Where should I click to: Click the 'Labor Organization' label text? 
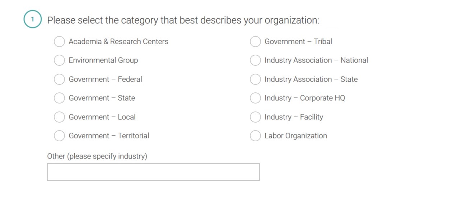tap(295, 136)
